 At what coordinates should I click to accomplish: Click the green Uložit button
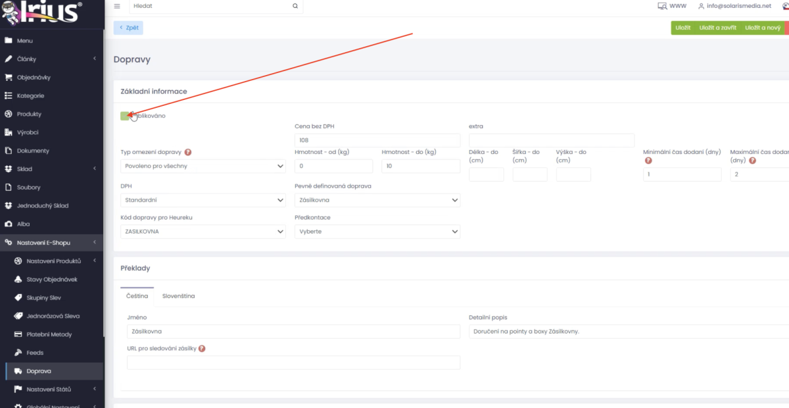click(x=682, y=28)
